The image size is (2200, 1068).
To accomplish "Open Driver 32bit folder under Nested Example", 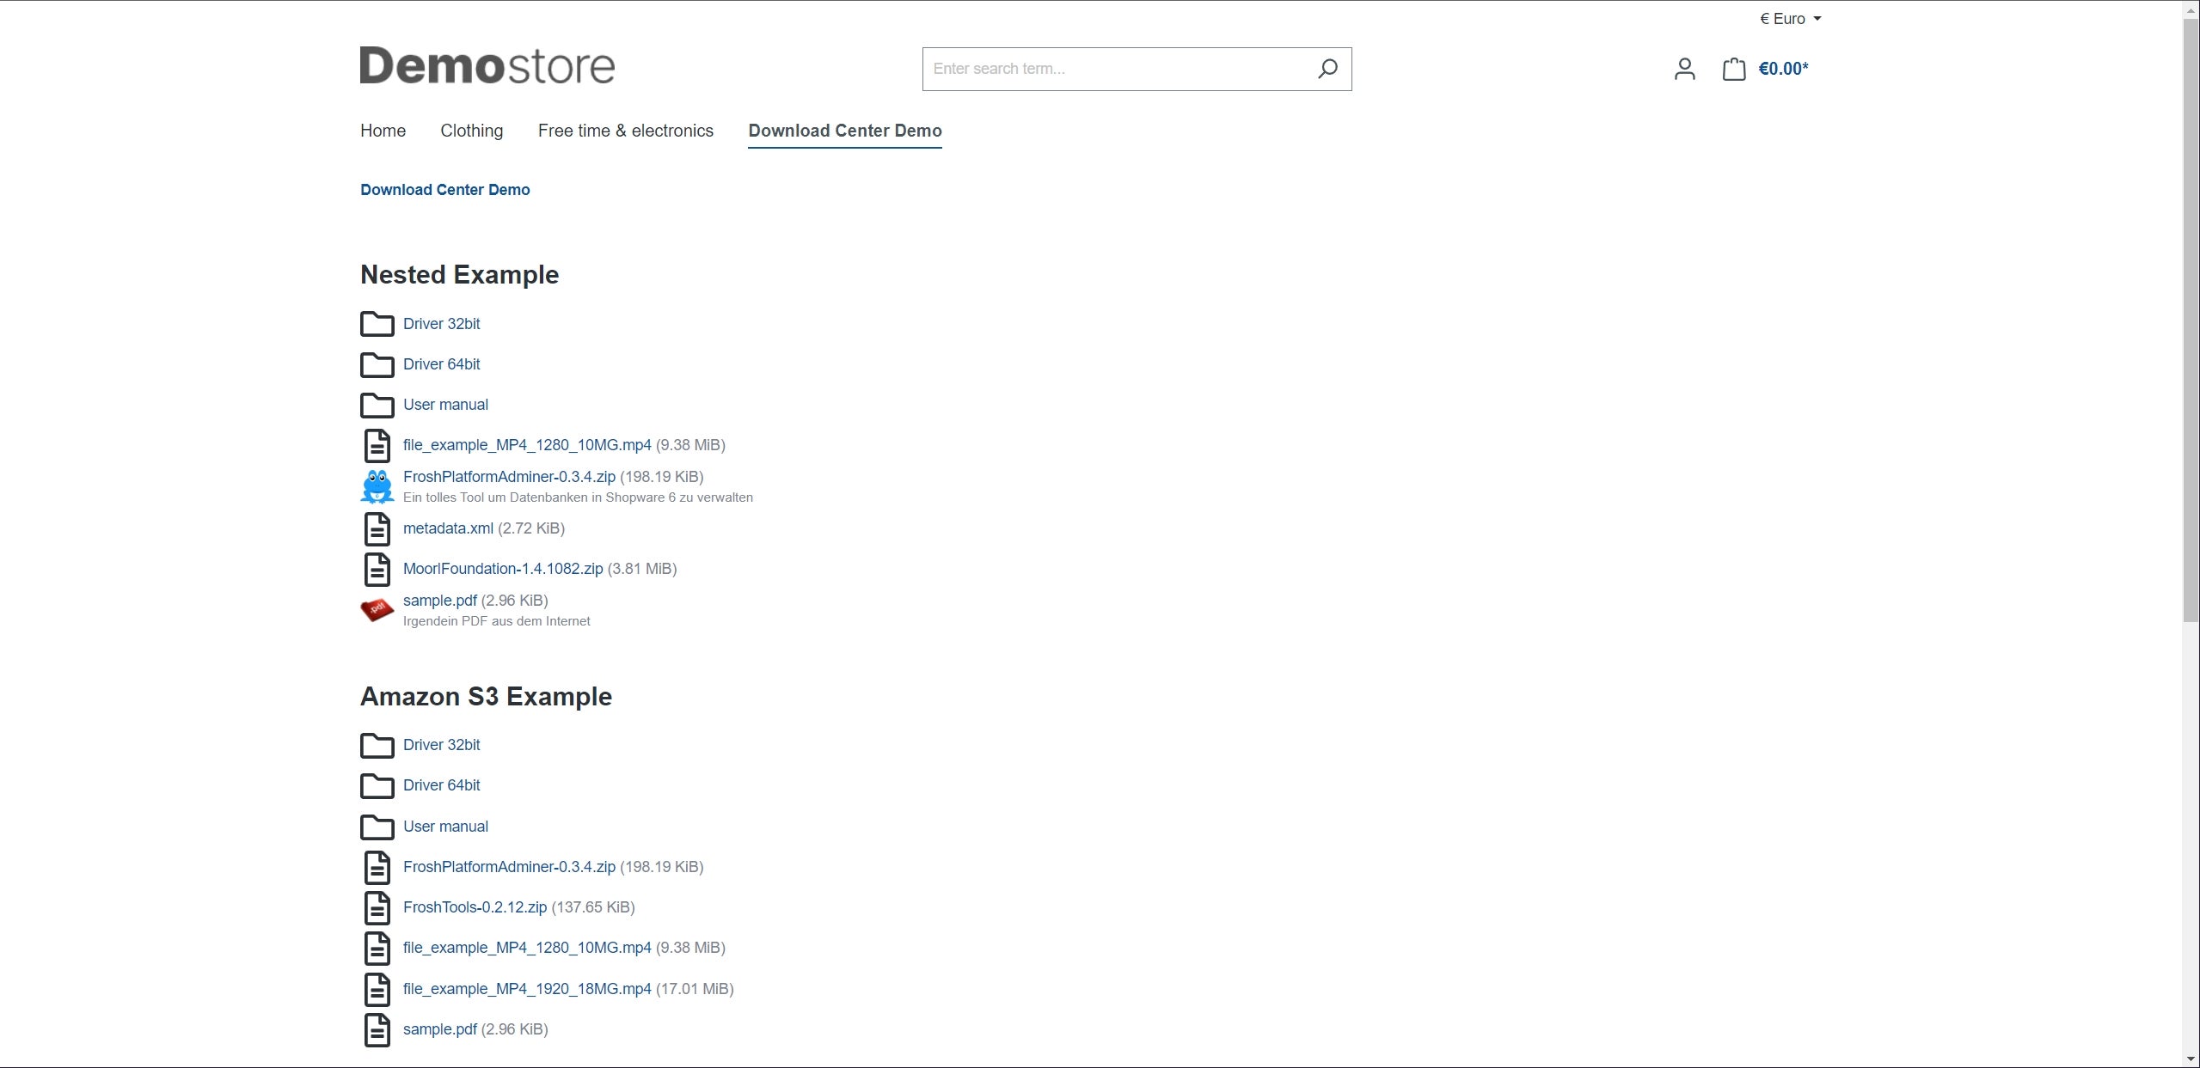I will pos(441,324).
